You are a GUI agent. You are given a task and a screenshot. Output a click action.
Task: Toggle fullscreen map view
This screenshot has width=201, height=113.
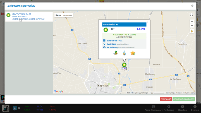192,15
